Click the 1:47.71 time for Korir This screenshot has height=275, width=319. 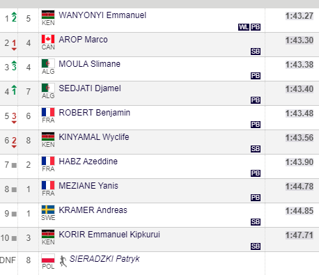coord(299,235)
